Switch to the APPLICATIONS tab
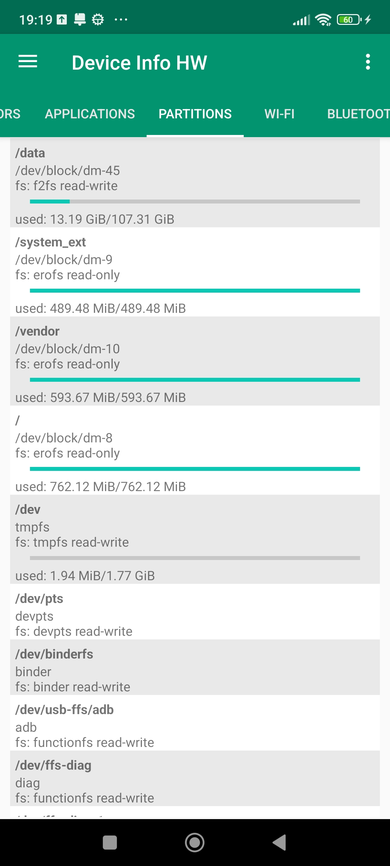Image resolution: width=390 pixels, height=866 pixels. [x=90, y=114]
